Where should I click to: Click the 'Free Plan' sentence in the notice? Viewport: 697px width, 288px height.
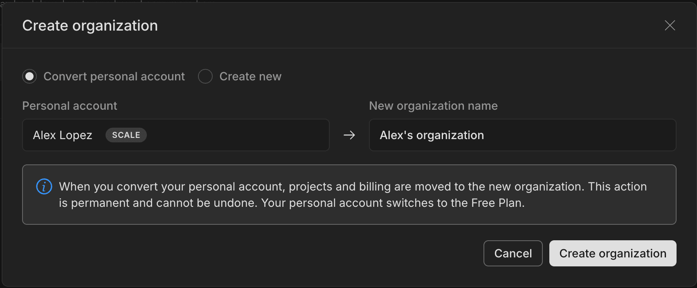point(393,203)
